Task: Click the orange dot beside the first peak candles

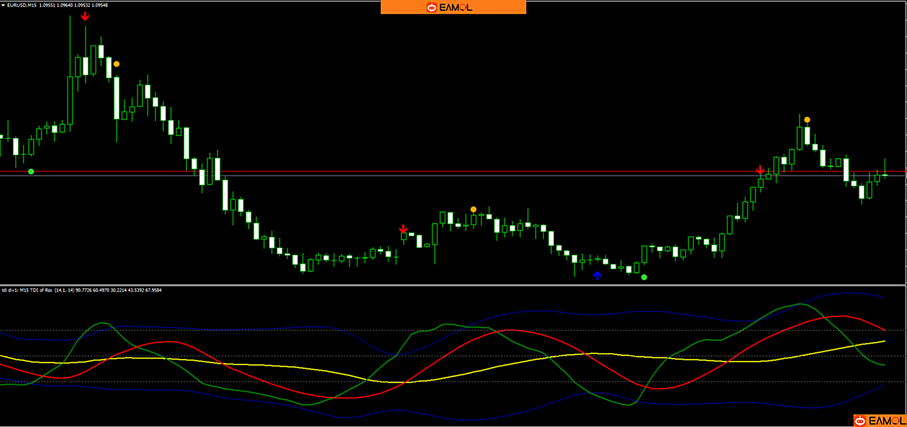Action: click(x=116, y=64)
